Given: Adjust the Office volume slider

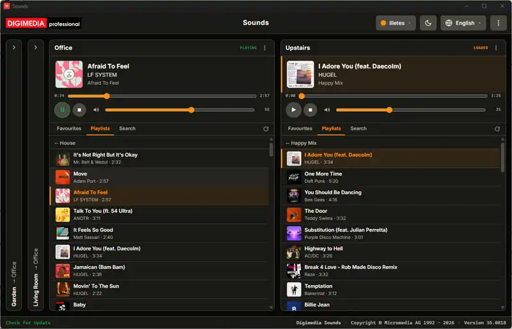Looking at the screenshot, I should click(180, 110).
